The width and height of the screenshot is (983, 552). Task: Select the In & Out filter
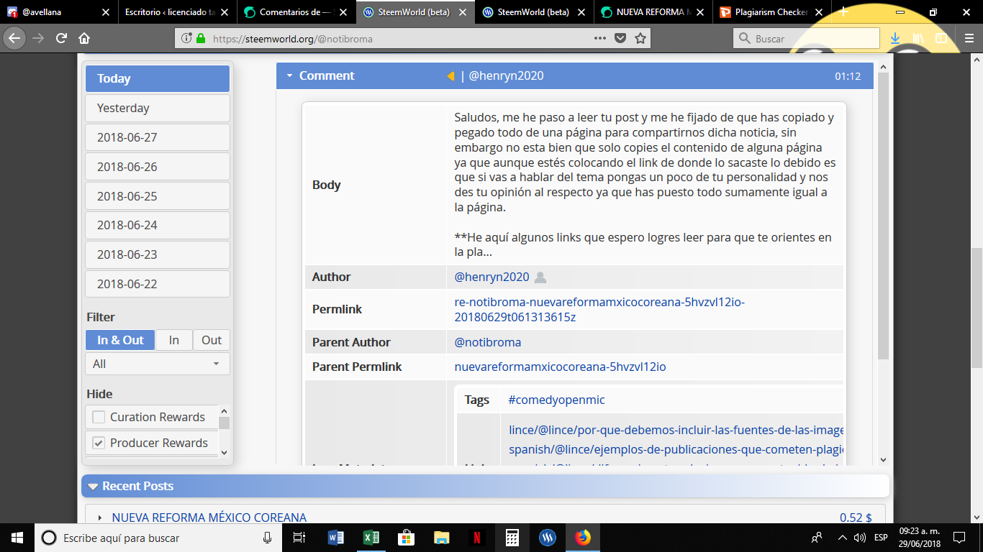(x=120, y=340)
